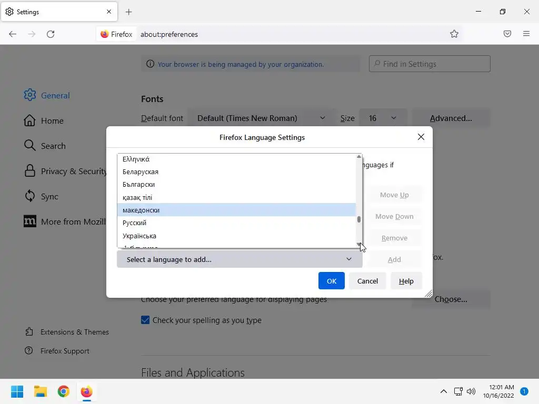Reload the current page
The image size is (539, 404).
51,34
